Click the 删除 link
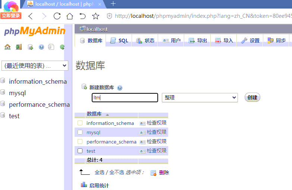Viewport: 292px width, 190px height. click(164, 173)
